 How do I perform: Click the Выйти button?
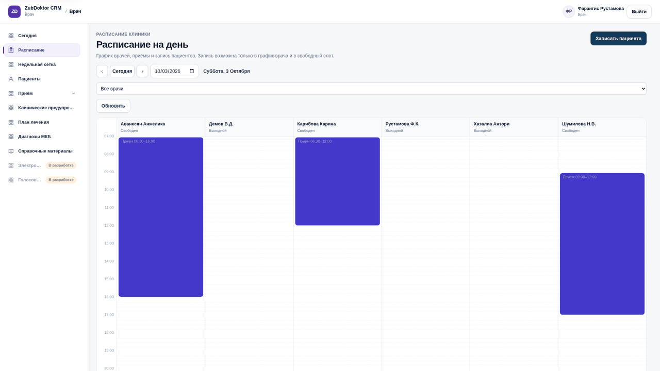639,12
